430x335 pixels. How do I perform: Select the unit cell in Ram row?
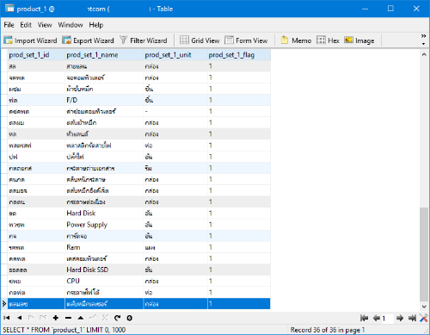(175, 247)
